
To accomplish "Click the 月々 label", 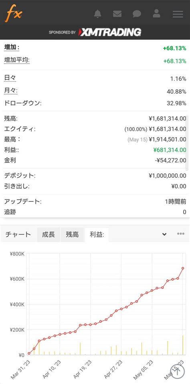I will [x=11, y=91].
